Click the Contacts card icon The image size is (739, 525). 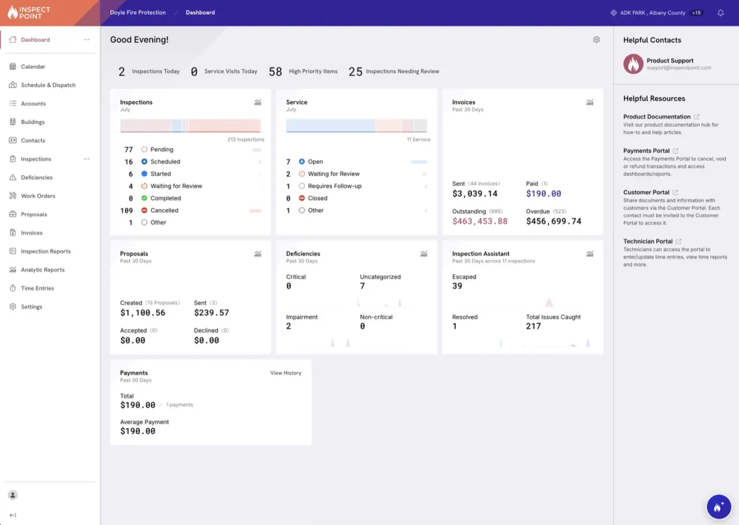[x=13, y=141]
